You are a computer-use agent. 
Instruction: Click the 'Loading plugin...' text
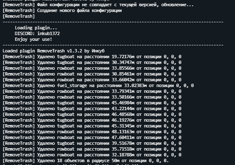(x=36, y=28)
